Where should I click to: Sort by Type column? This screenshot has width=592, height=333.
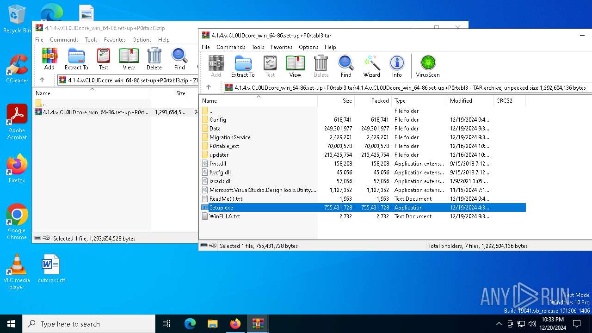(x=419, y=101)
